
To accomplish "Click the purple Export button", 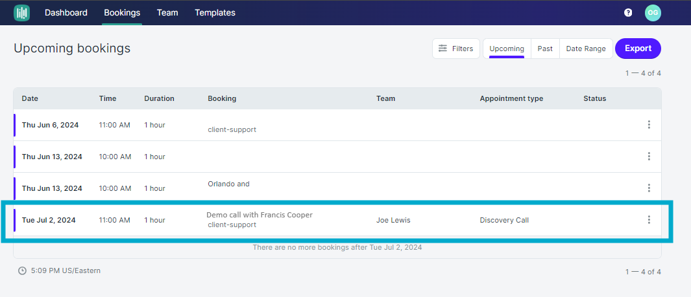I will tap(638, 49).
